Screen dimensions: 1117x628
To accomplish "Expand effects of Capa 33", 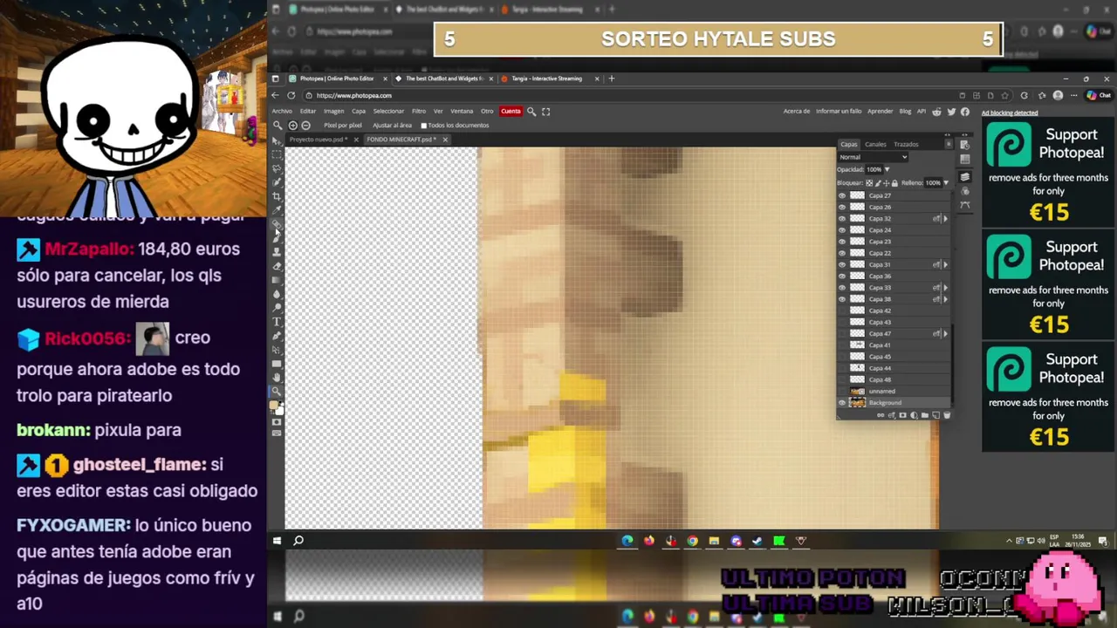I will (946, 288).
